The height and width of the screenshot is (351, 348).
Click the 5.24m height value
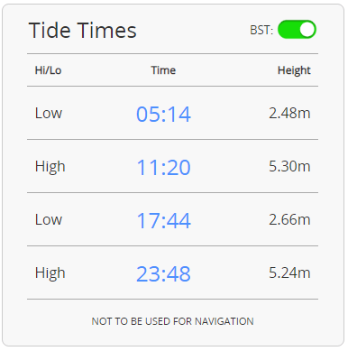(x=289, y=272)
